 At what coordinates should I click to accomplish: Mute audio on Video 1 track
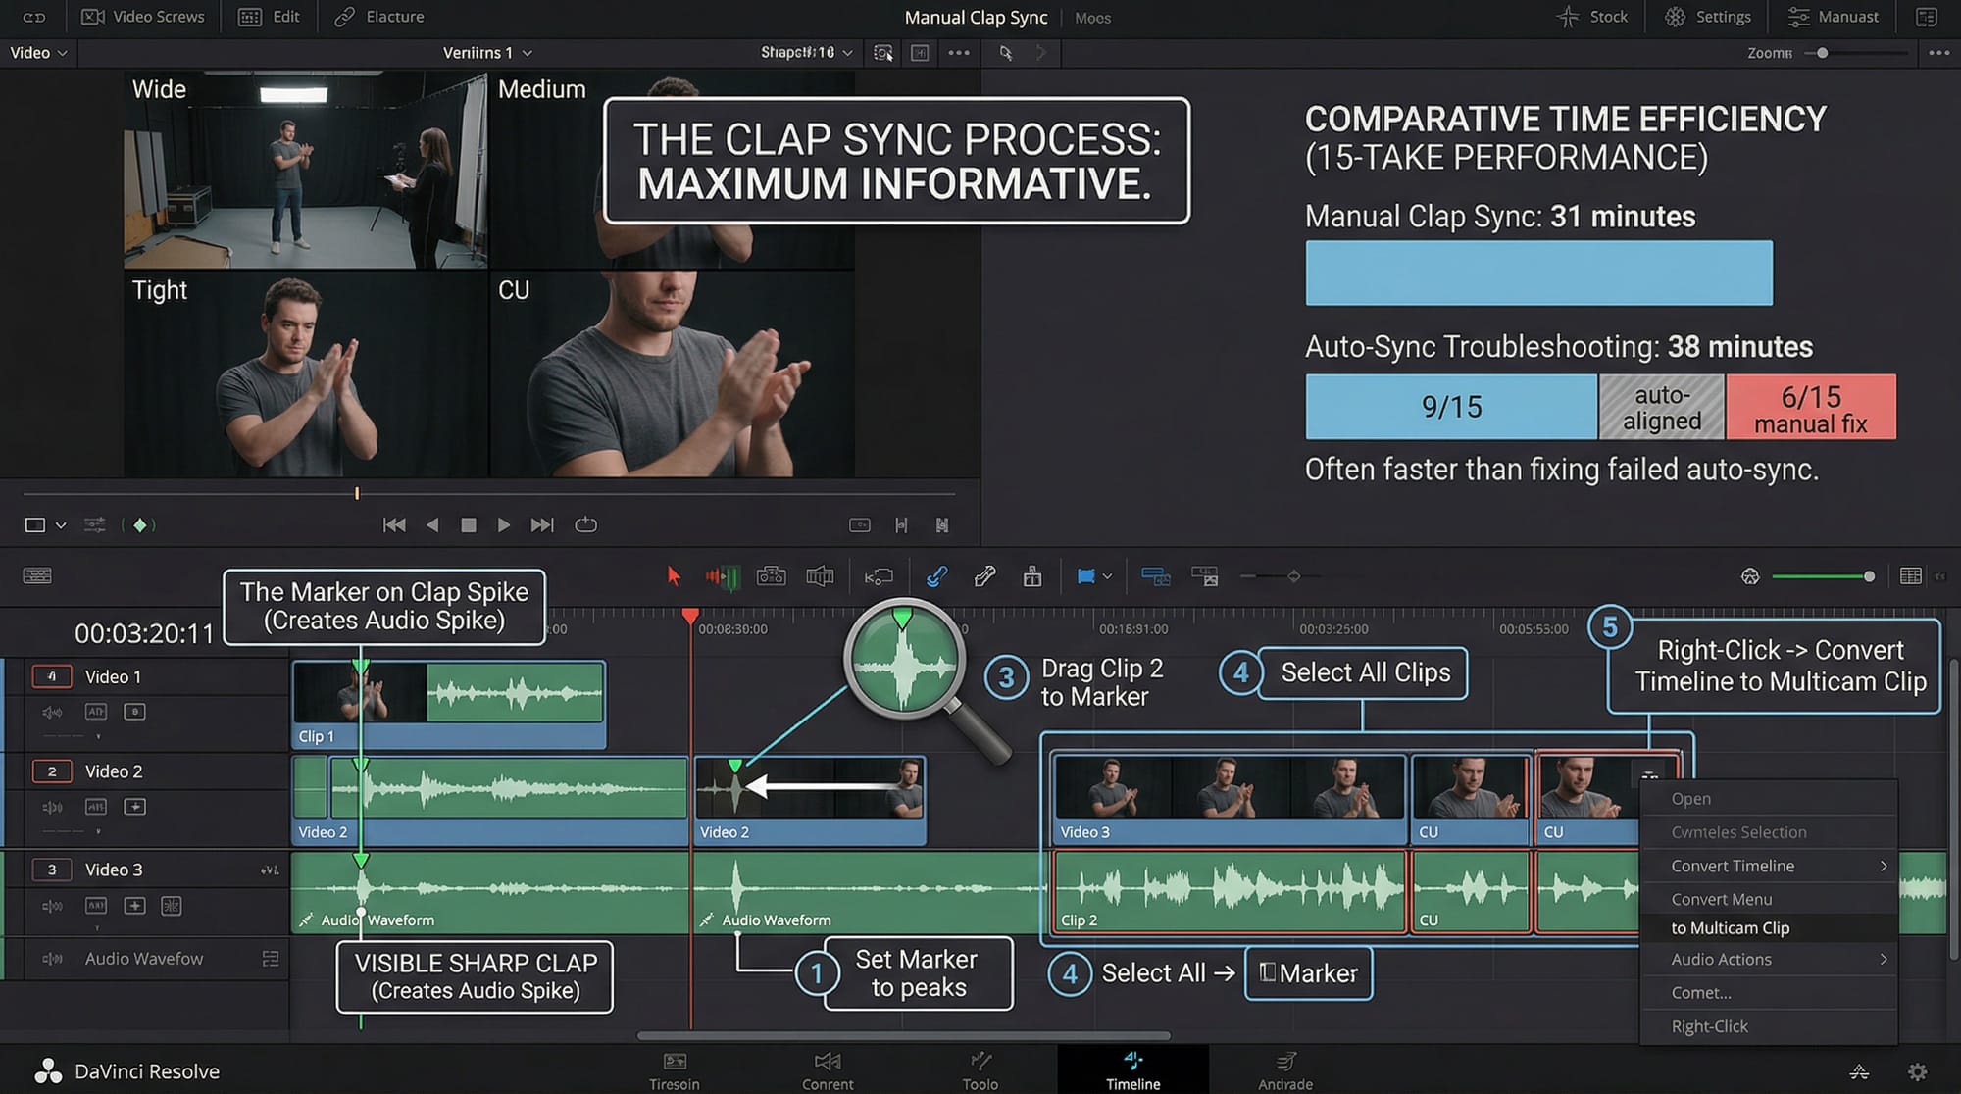(x=52, y=712)
